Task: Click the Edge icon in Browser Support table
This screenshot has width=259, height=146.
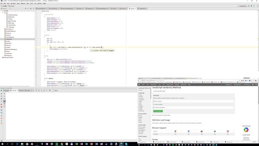Action: [189, 131]
